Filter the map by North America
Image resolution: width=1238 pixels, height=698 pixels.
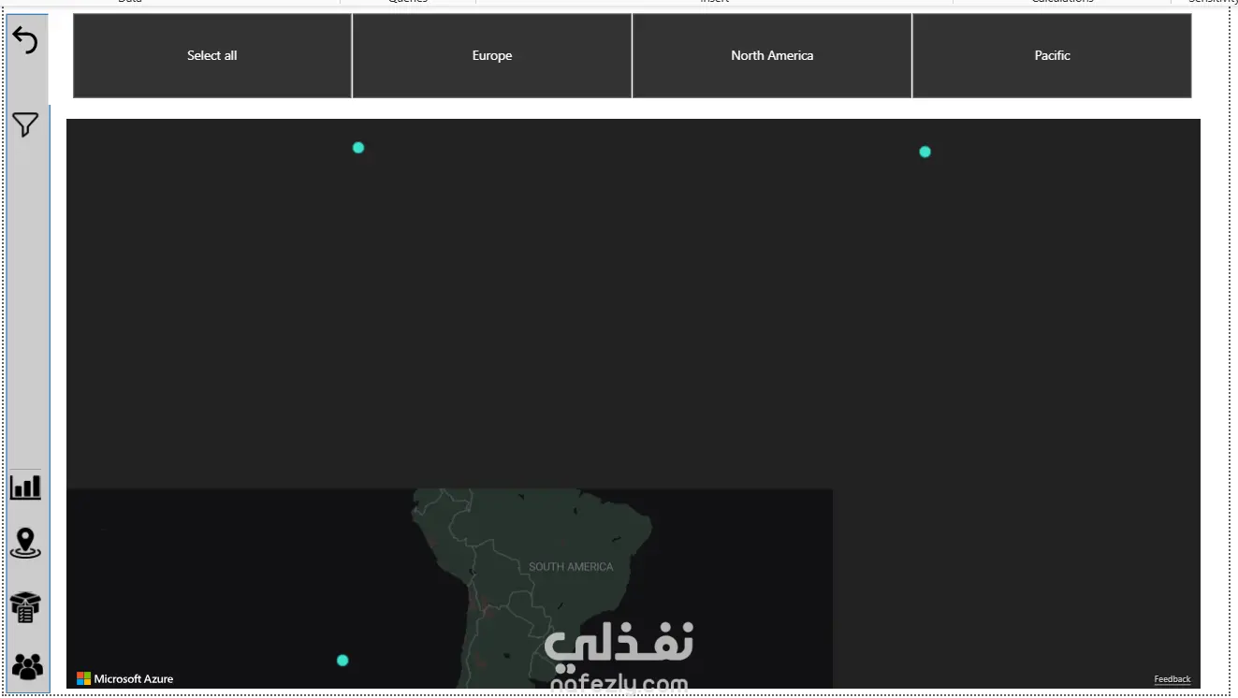(x=772, y=55)
